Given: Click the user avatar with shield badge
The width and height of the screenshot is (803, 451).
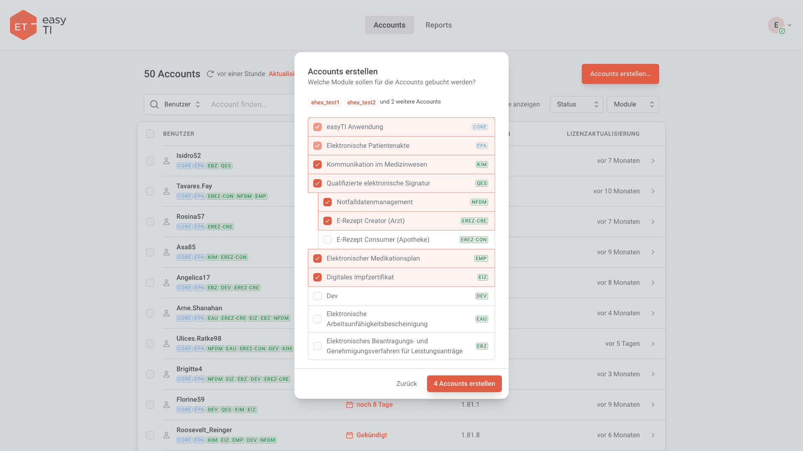Looking at the screenshot, I should click(777, 25).
